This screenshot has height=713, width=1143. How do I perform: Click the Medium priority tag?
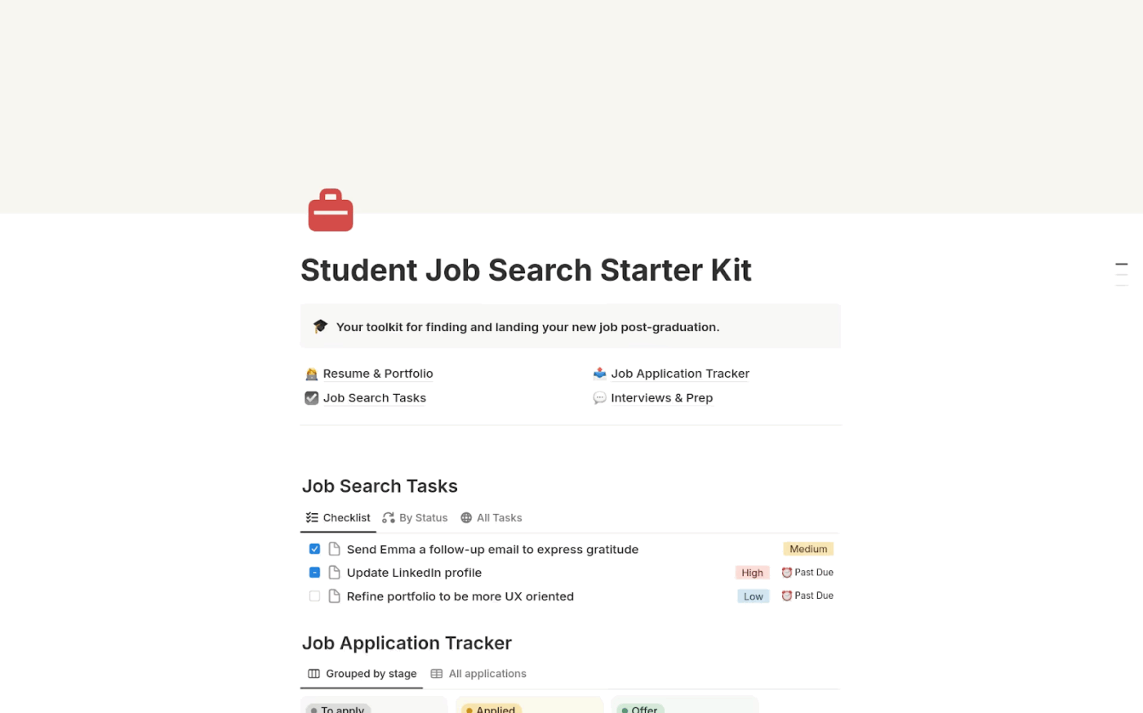(x=808, y=549)
